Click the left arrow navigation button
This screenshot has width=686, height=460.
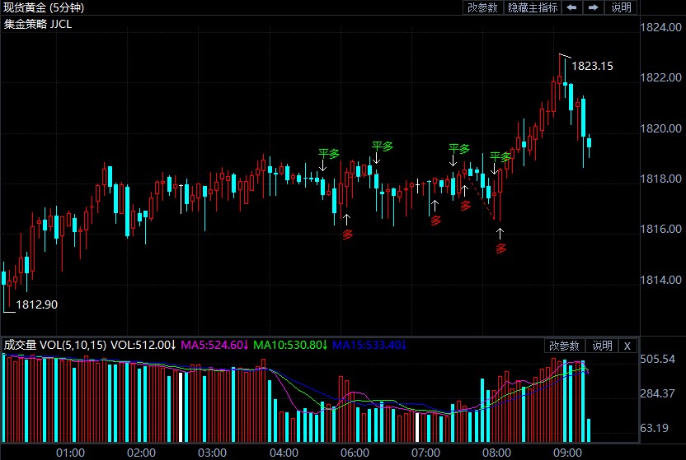pyautogui.click(x=571, y=7)
